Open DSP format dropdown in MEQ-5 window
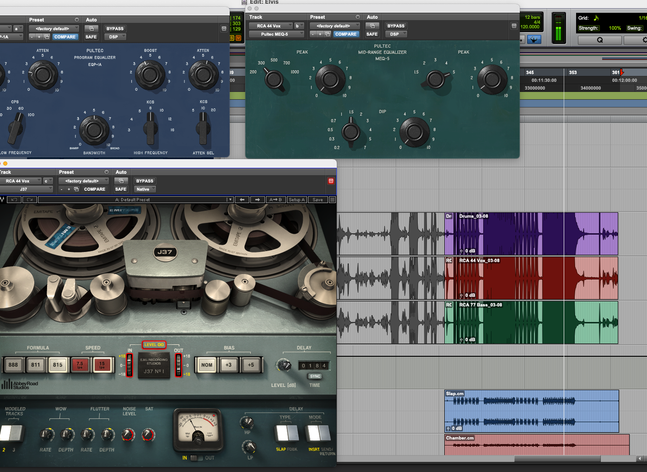The height and width of the screenshot is (472, 647). coord(396,34)
